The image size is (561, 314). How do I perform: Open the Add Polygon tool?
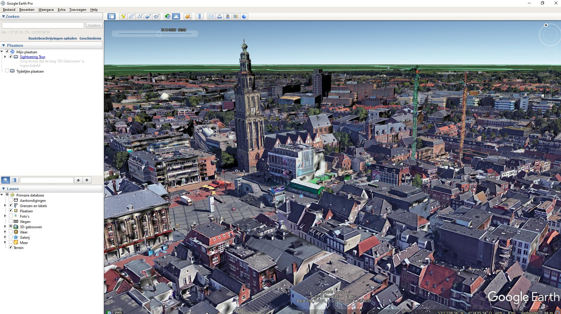click(132, 16)
